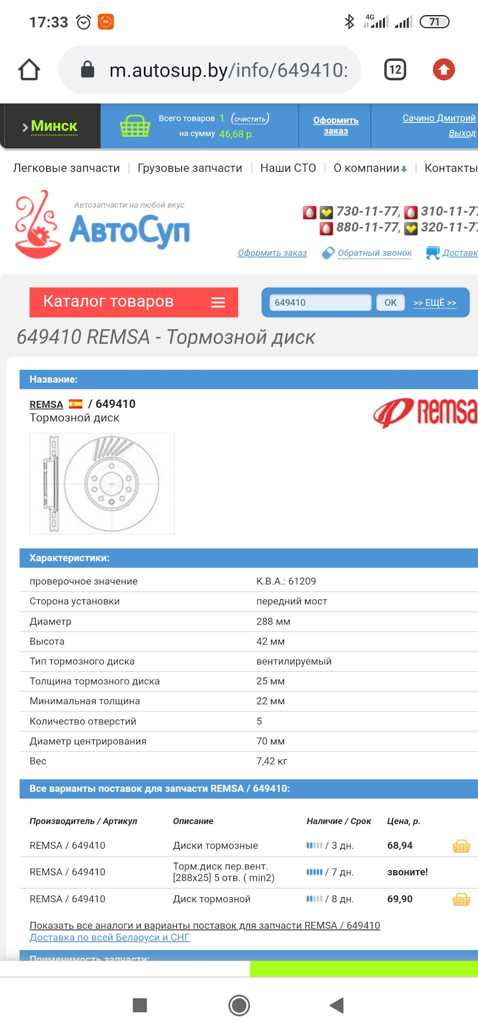Tap the Remsa brand logo

[x=425, y=413]
